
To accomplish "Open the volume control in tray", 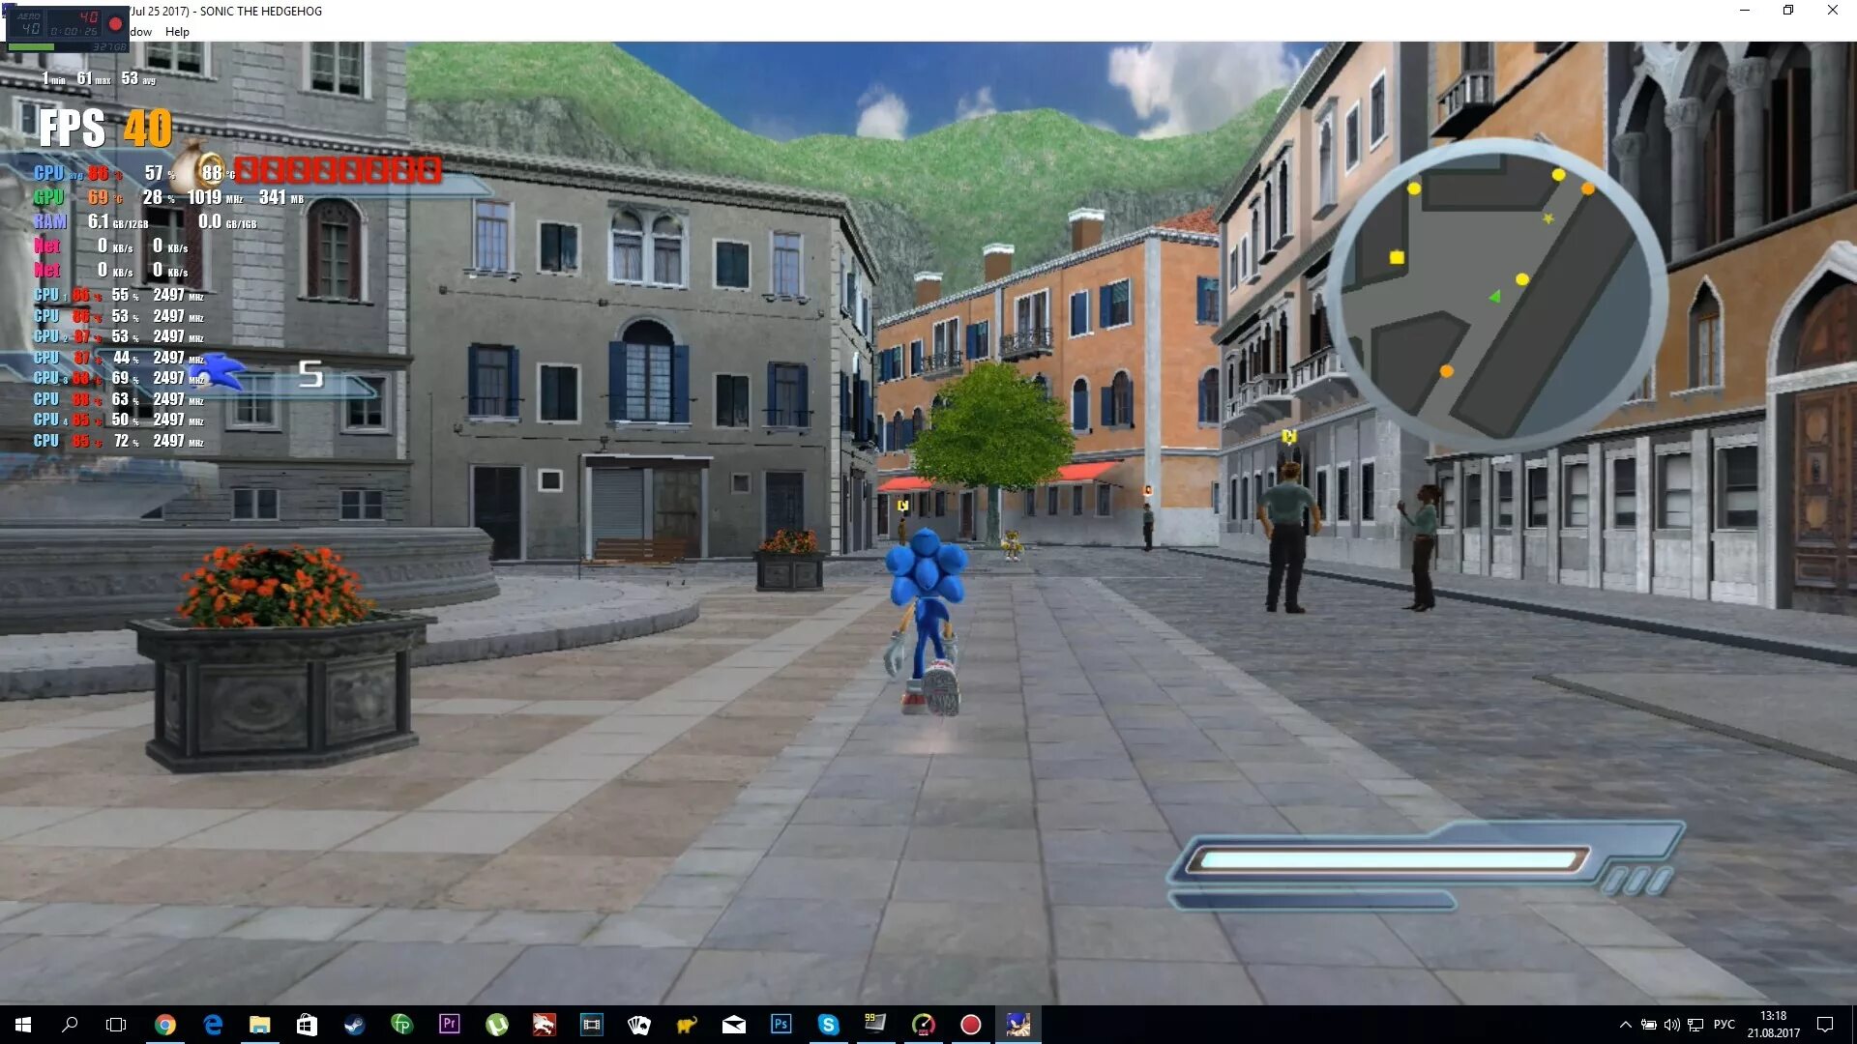I will 1672,1025.
